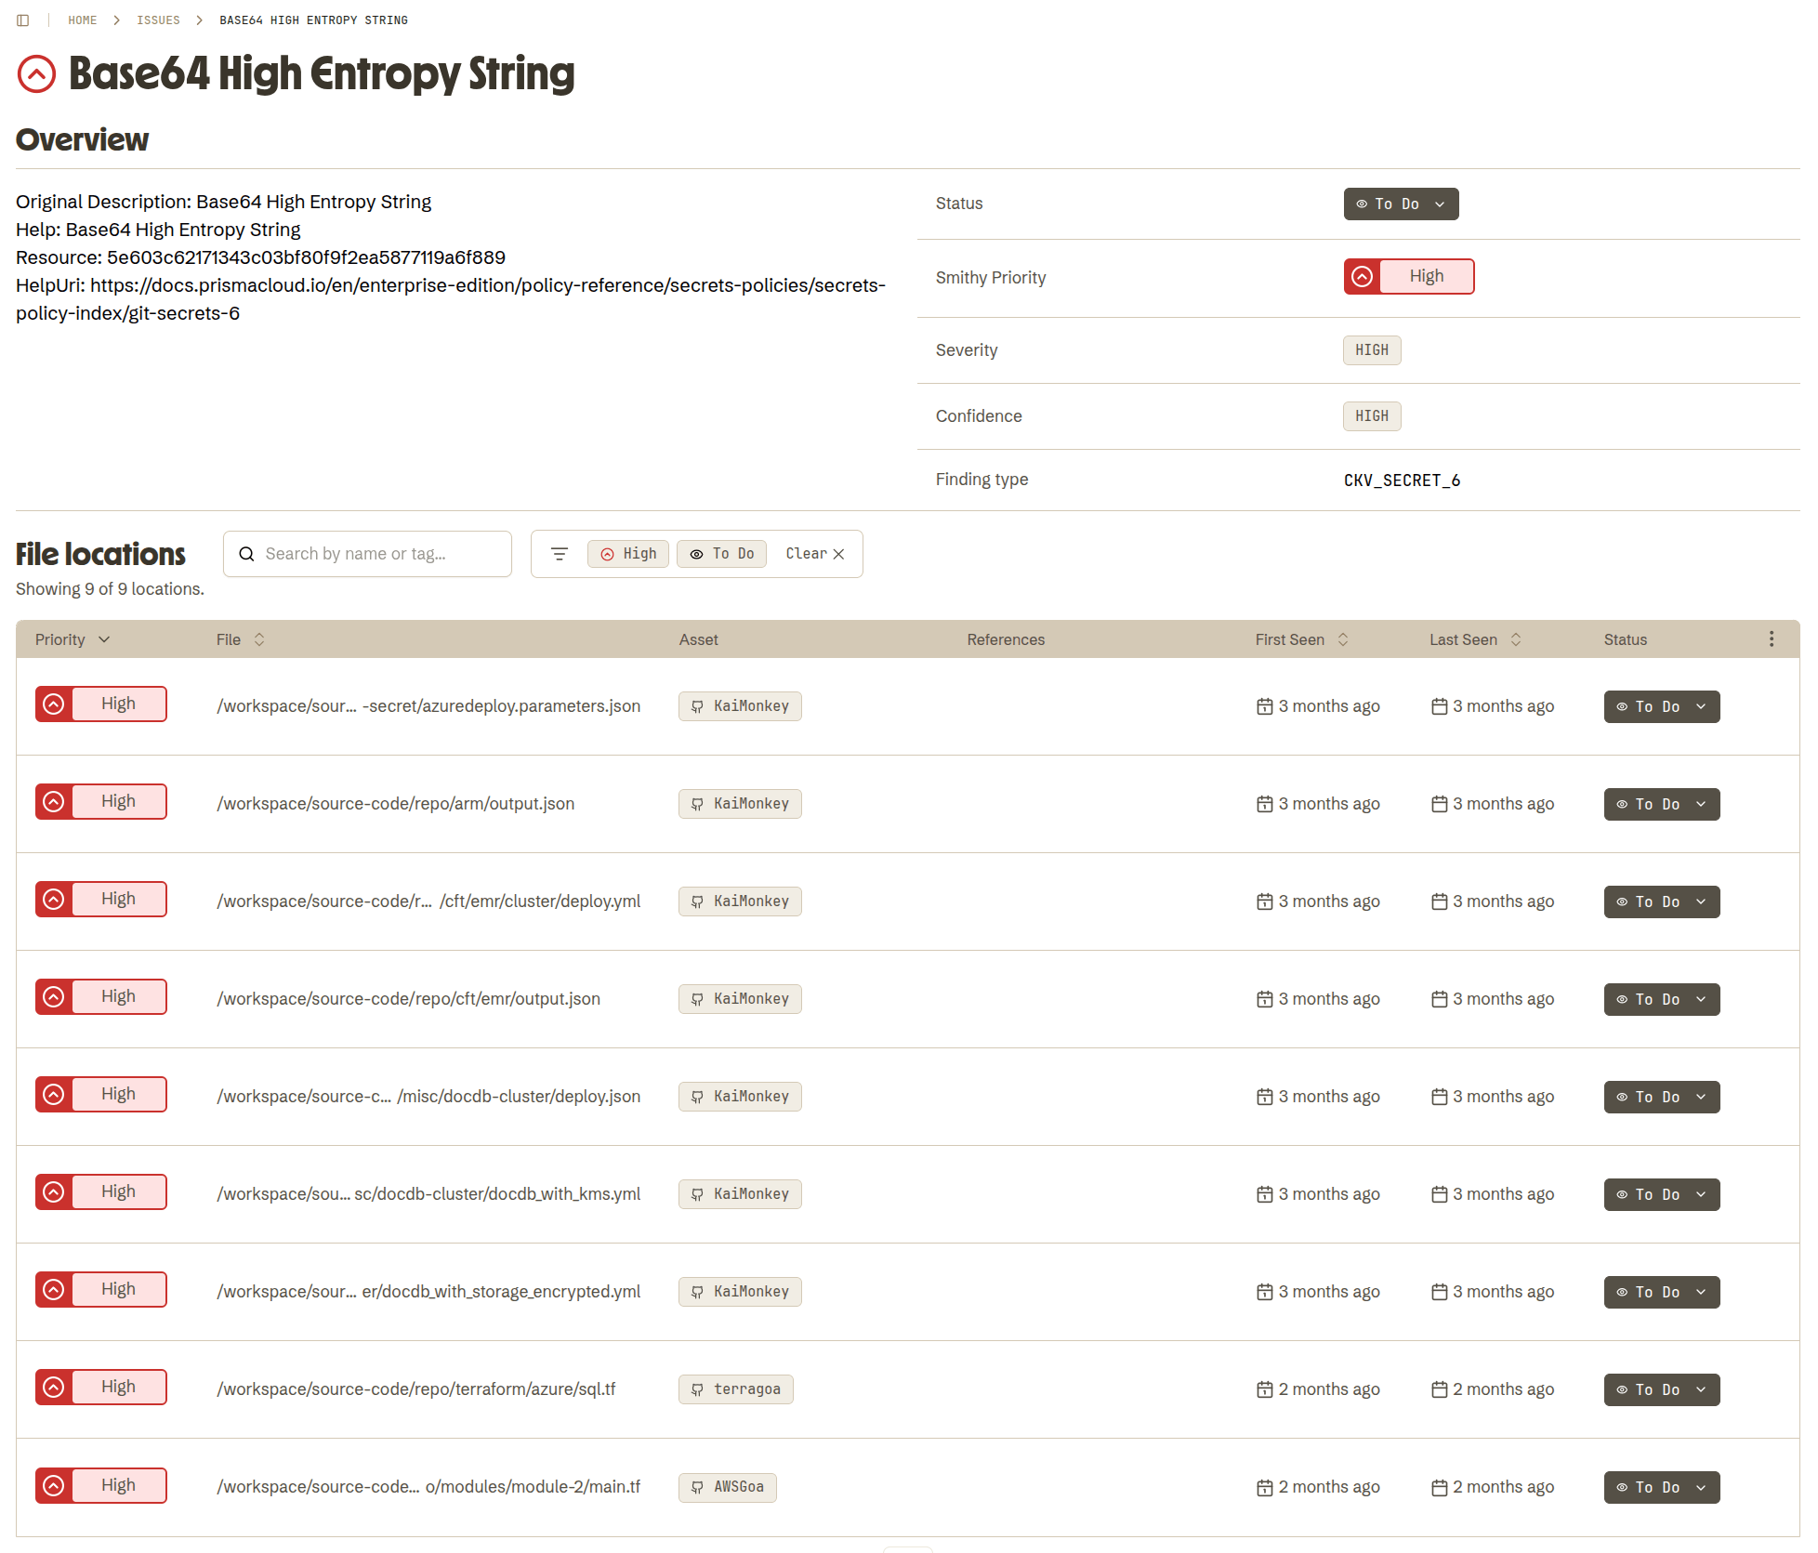Click the table column options kebab icon

click(1771, 639)
